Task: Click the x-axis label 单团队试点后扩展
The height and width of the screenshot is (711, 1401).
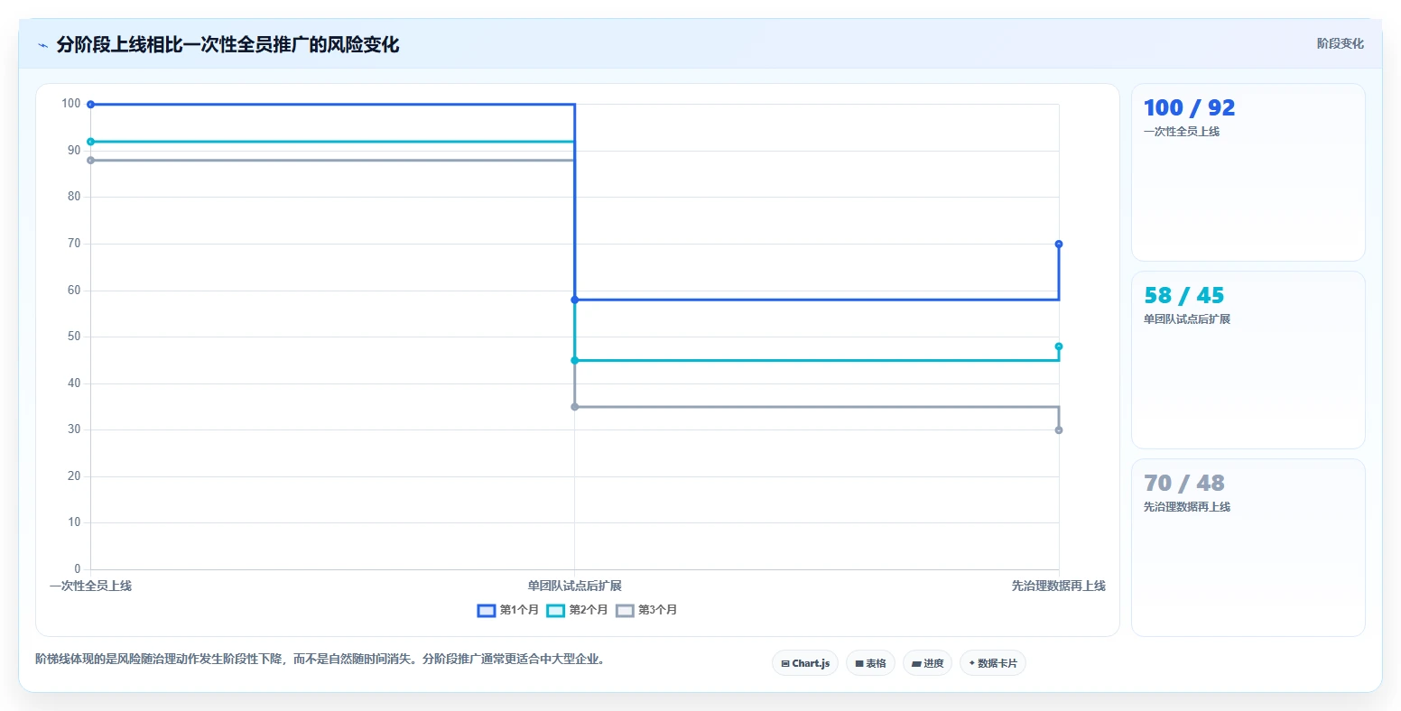Action: [x=575, y=586]
